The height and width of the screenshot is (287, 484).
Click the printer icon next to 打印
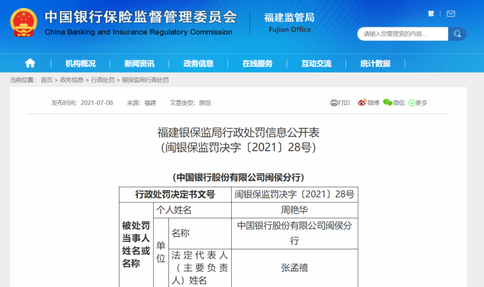point(333,103)
